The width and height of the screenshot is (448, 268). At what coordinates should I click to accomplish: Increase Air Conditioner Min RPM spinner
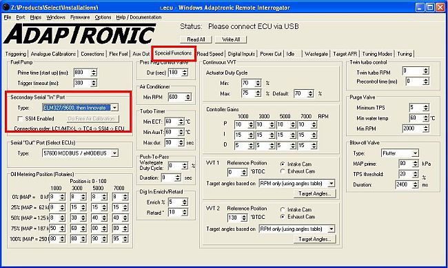[188, 95]
